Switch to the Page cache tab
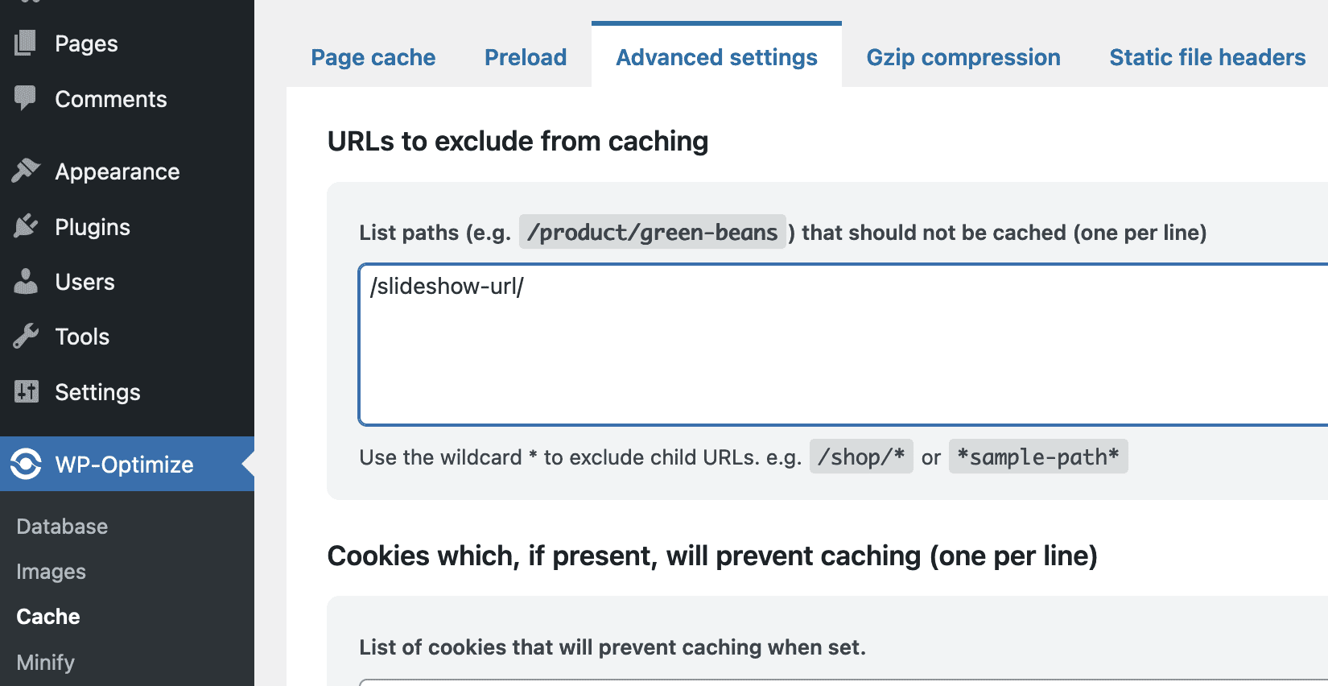Image resolution: width=1328 pixels, height=686 pixels. (x=373, y=57)
